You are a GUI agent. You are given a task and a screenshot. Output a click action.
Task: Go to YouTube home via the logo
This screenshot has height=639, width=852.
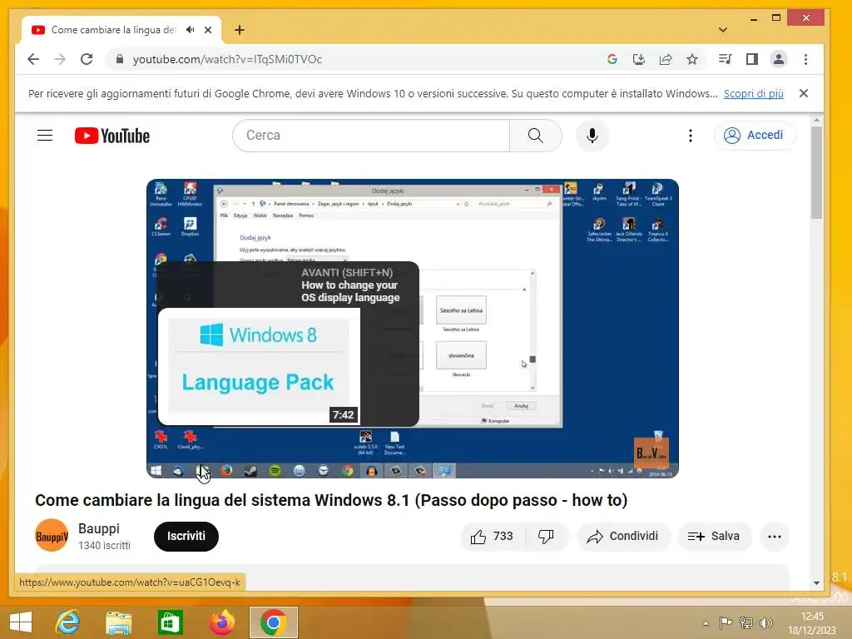click(x=112, y=136)
